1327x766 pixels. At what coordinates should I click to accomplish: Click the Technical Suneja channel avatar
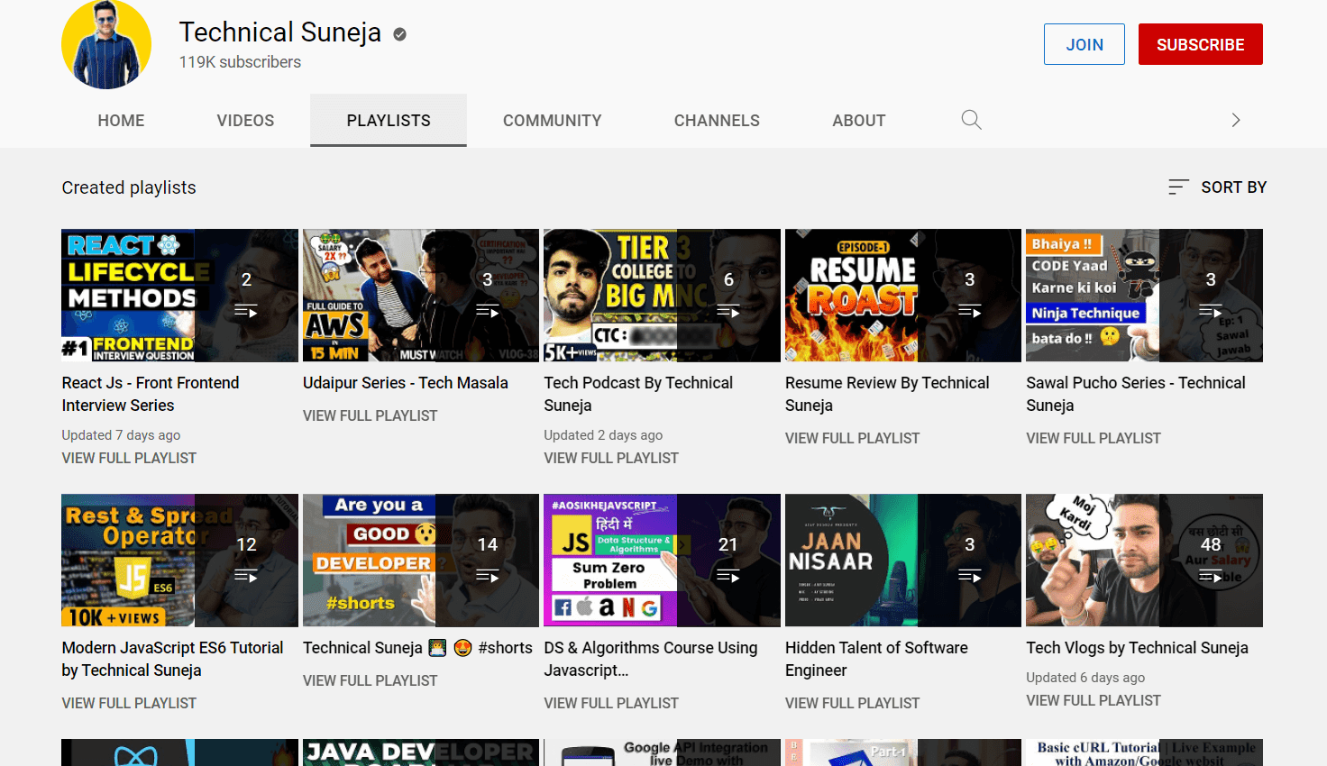pyautogui.click(x=106, y=44)
